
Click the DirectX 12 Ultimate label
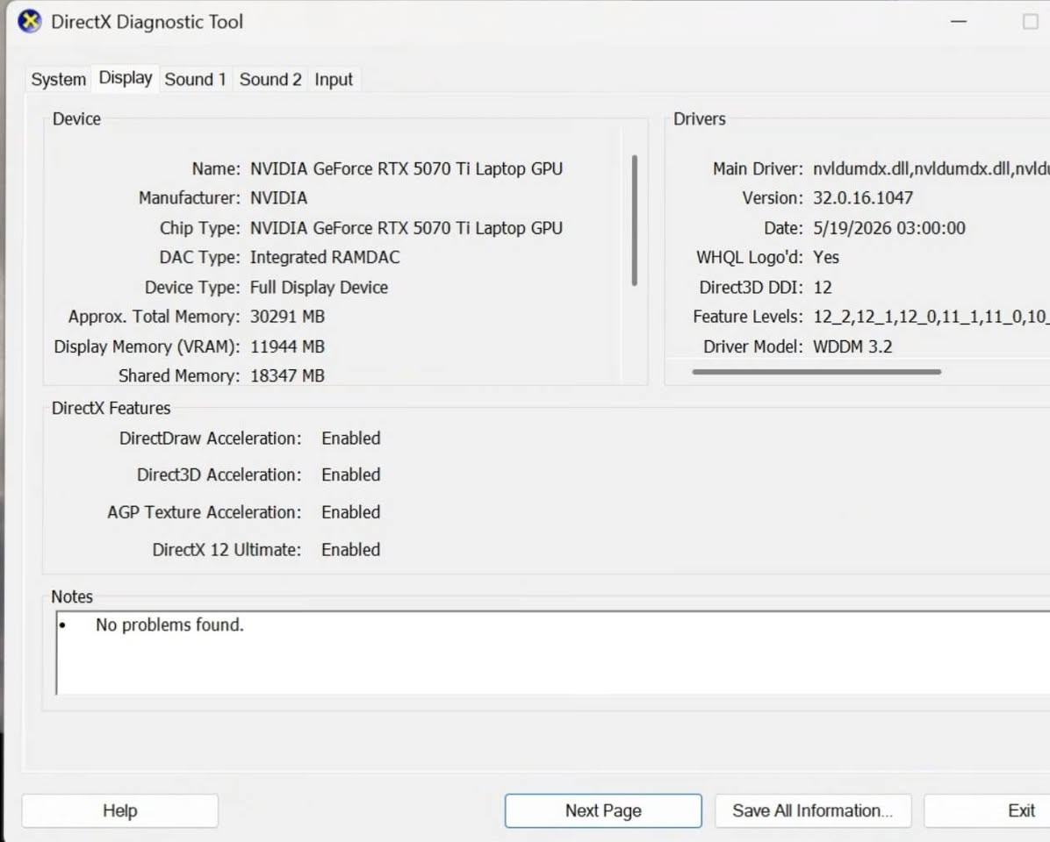(x=227, y=550)
